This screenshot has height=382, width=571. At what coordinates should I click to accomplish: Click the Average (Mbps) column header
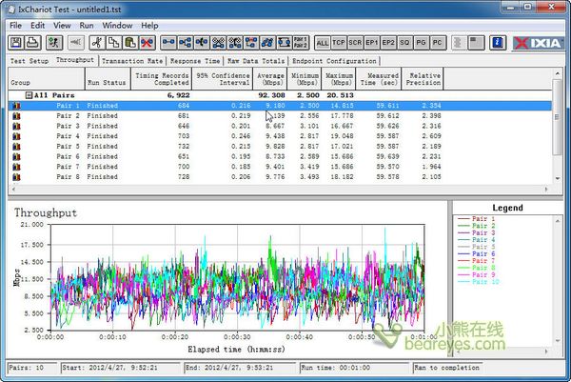[x=270, y=78]
